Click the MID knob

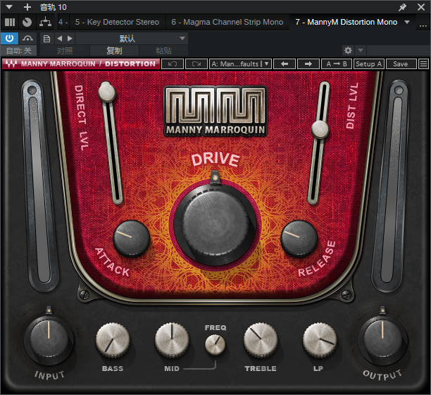tap(172, 341)
